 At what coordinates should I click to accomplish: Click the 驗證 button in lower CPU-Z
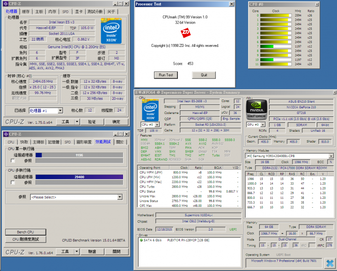point(92,252)
